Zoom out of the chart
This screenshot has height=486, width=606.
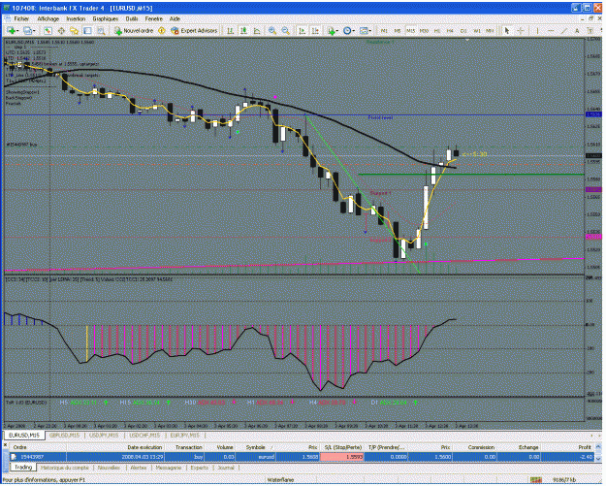click(285, 30)
